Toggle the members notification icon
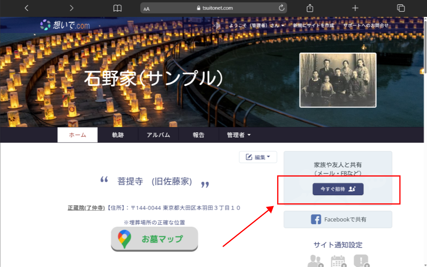 pyautogui.click(x=315, y=261)
